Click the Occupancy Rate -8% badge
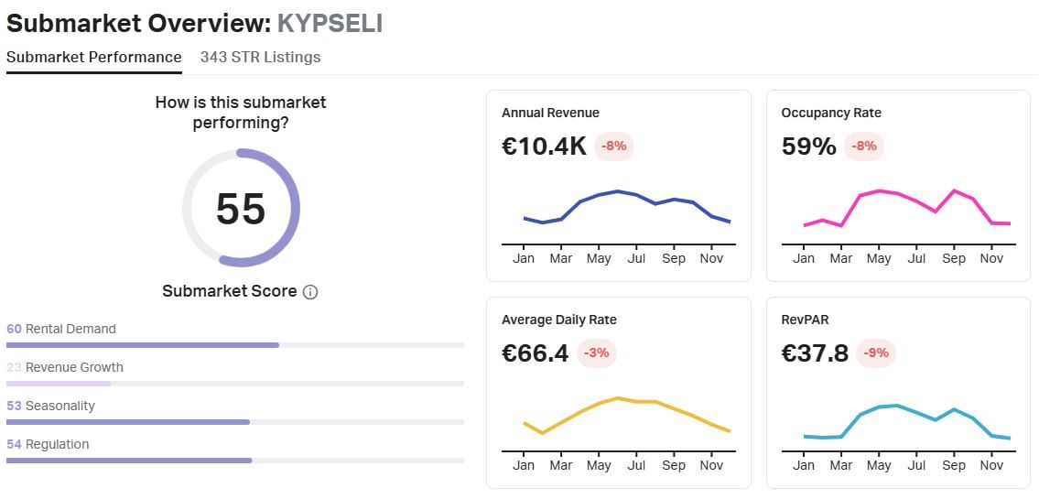The width and height of the screenshot is (1039, 499). tap(864, 146)
